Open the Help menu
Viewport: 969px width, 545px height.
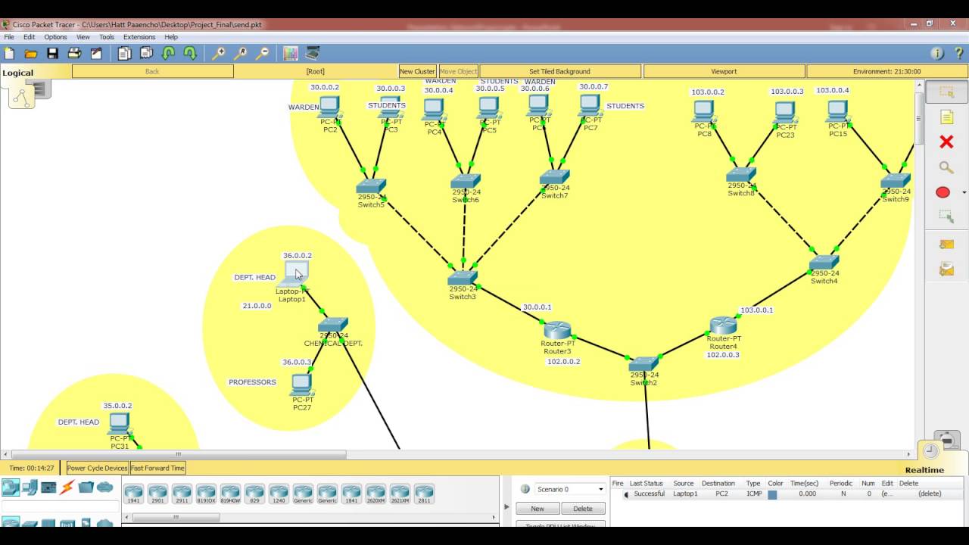pos(171,37)
